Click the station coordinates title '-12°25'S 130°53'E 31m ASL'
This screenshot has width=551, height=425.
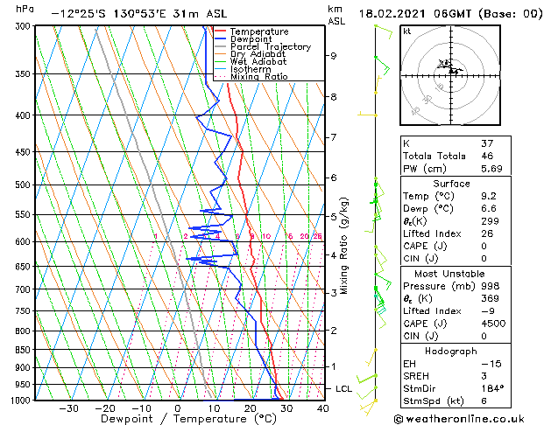pyautogui.click(x=139, y=14)
